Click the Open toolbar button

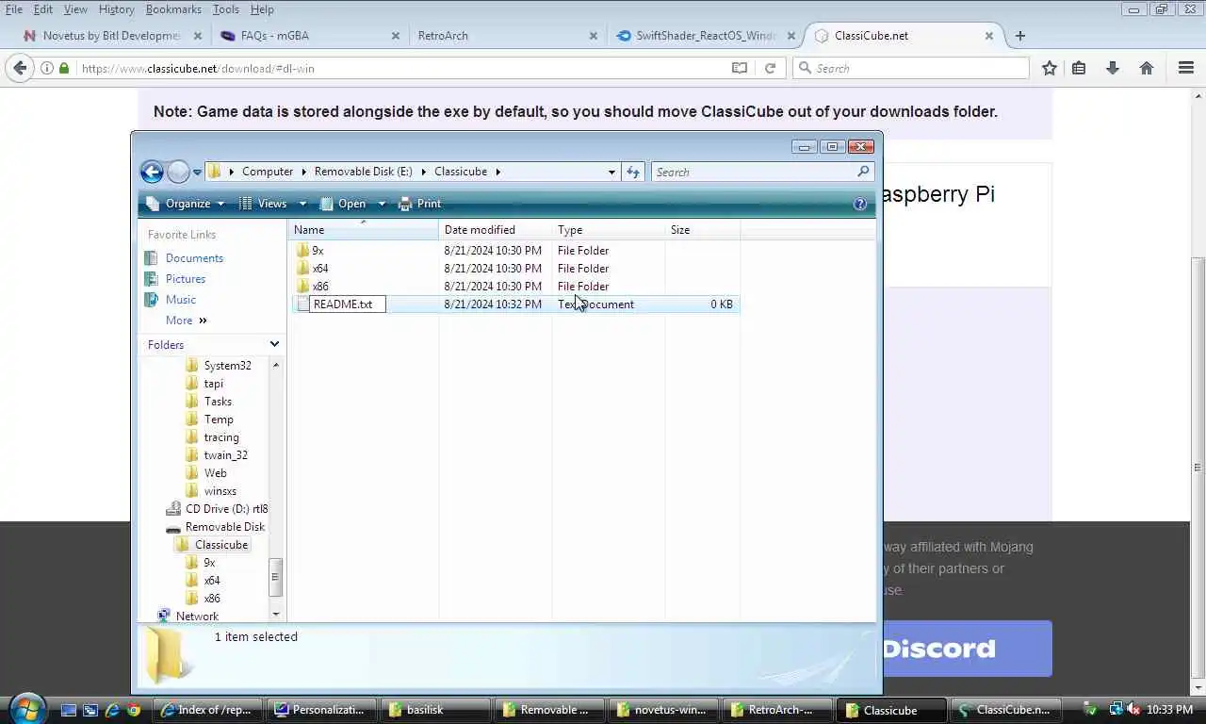344,204
